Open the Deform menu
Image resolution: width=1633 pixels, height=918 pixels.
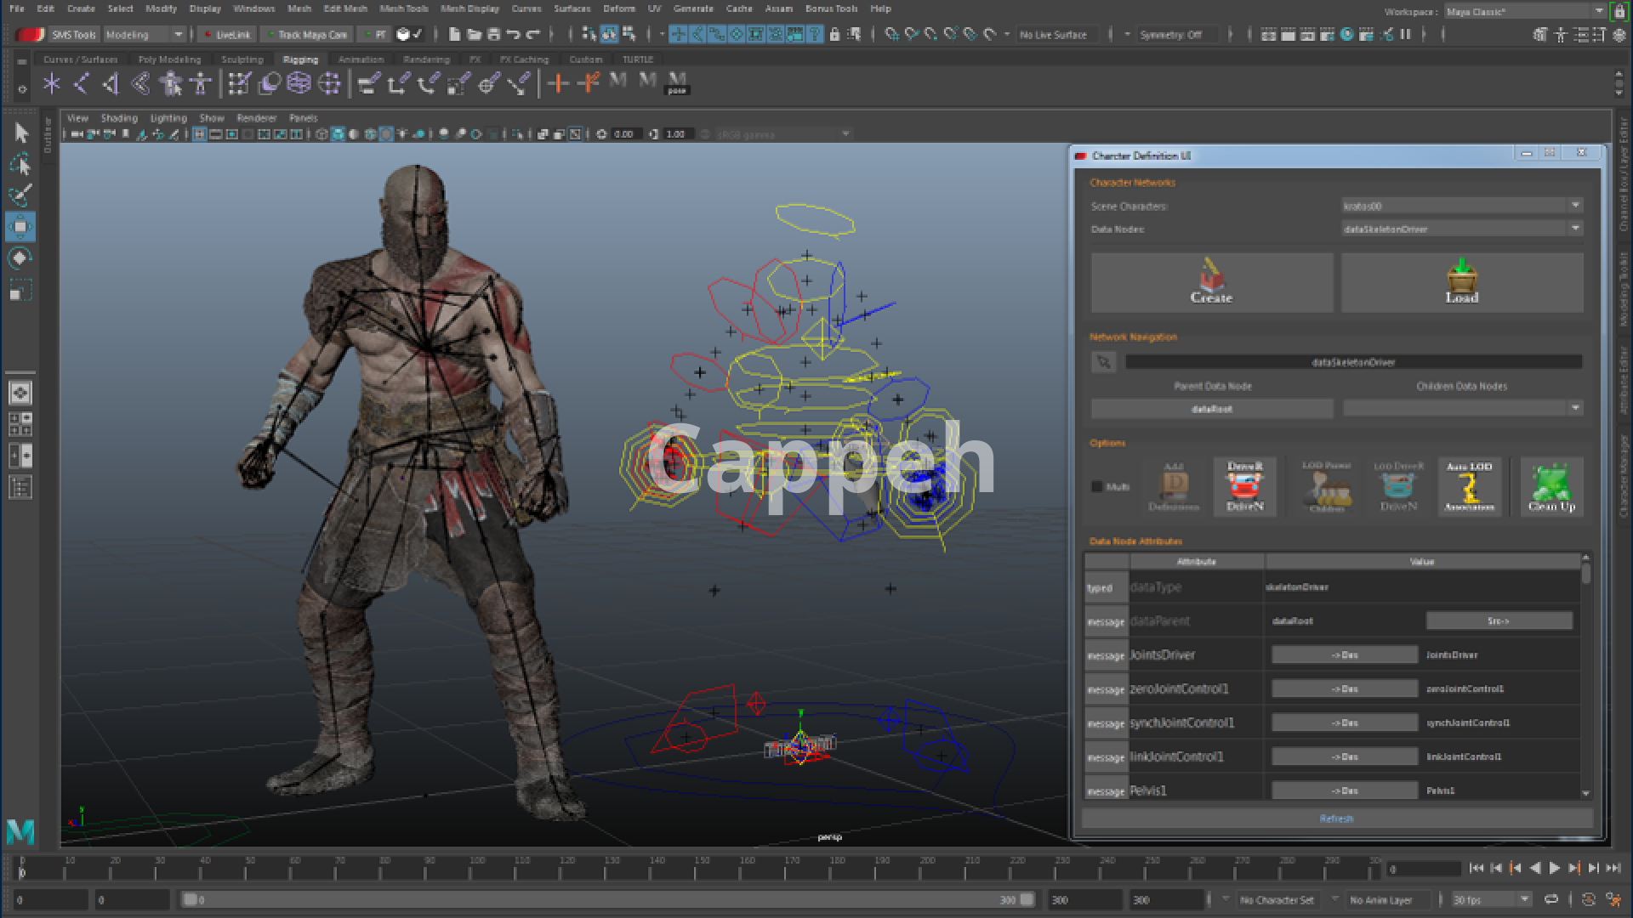(618, 8)
